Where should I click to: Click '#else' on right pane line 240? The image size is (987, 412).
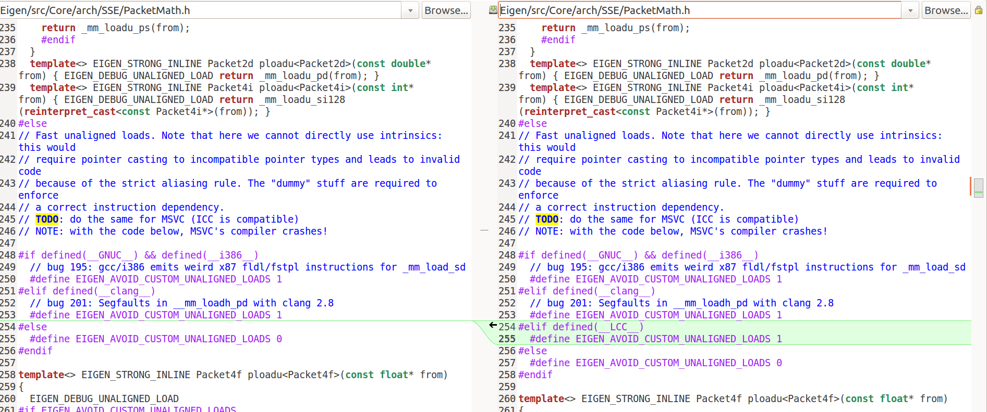533,124
